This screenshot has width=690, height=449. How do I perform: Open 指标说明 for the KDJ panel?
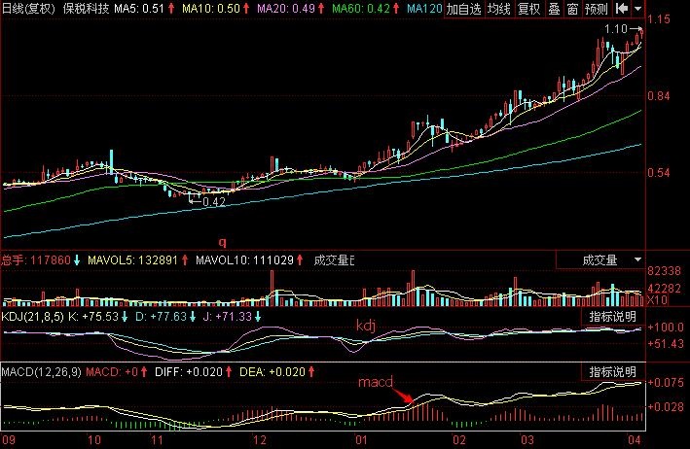[x=612, y=317]
